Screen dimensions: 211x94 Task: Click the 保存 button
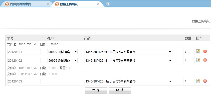point(96,90)
